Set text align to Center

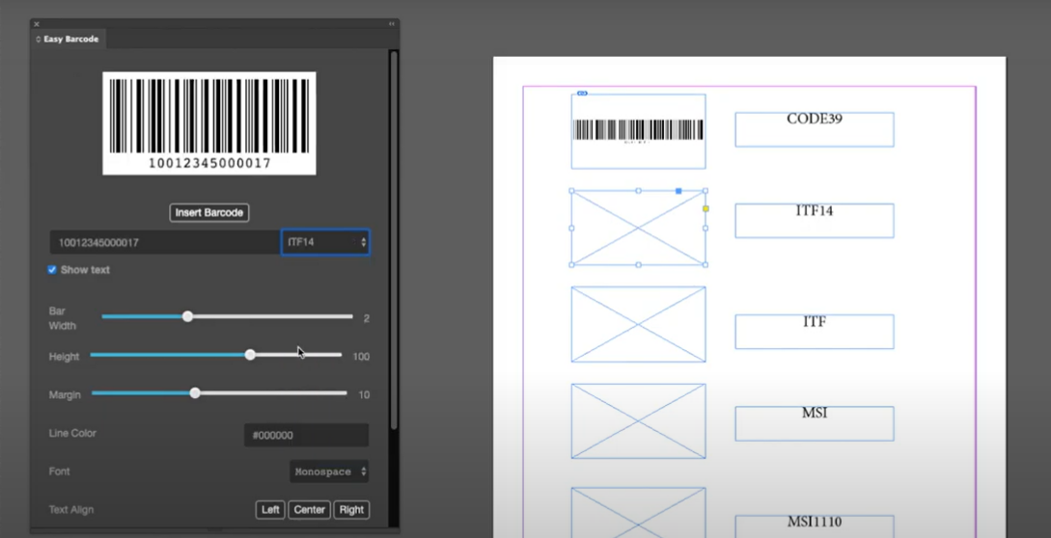coord(309,510)
